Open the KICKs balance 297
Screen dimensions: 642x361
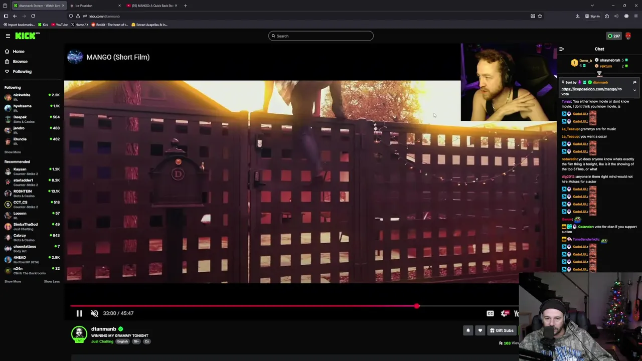pos(614,36)
